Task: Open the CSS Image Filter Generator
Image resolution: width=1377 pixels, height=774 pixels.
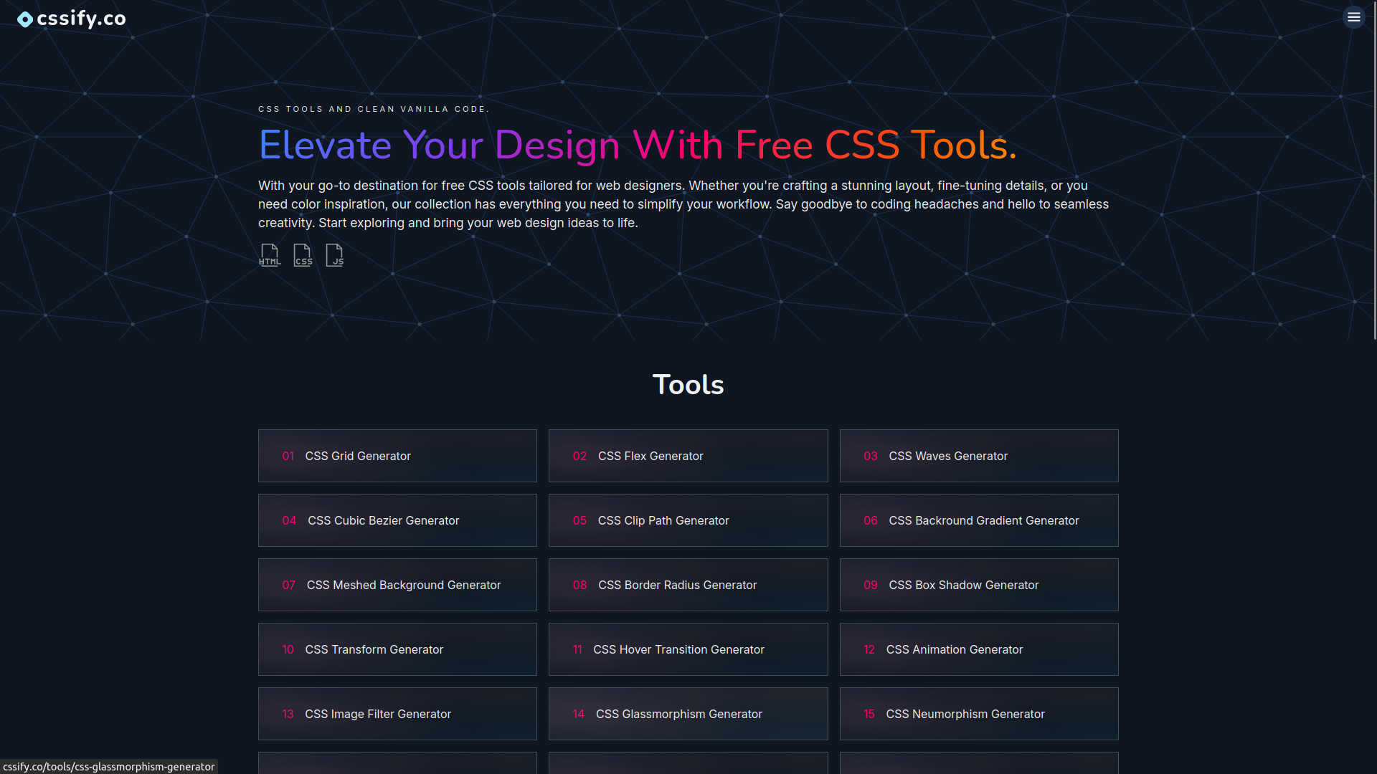Action: [397, 714]
